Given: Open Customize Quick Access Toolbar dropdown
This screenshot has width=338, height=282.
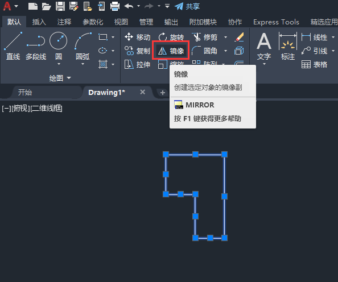Looking at the screenshot, I should 167,6.
